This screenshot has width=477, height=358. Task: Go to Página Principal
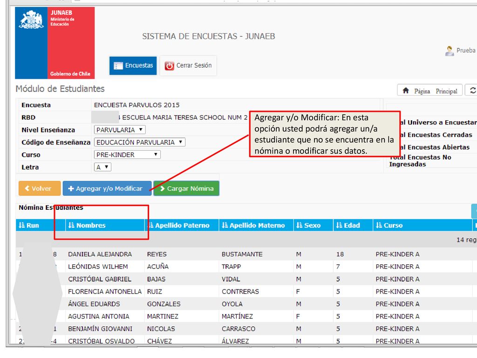pyautogui.click(x=430, y=91)
